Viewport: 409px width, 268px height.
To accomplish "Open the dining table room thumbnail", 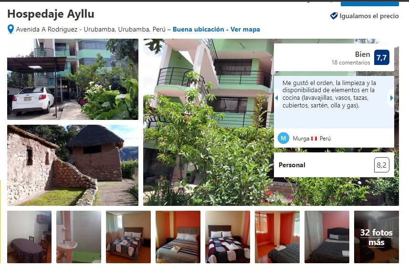I will point(29,237).
